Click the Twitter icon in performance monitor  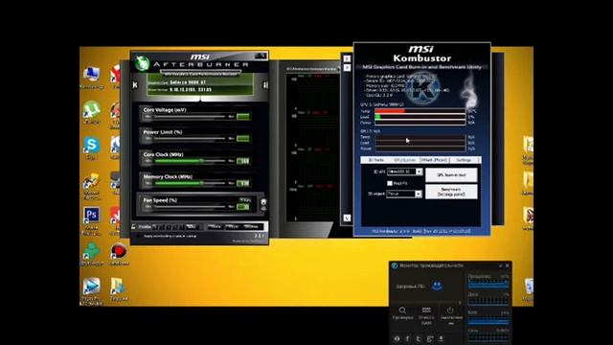point(419,338)
